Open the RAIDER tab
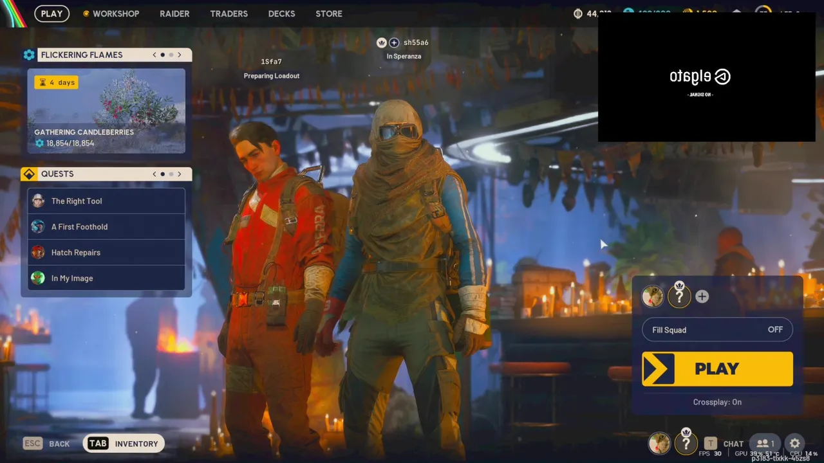 click(174, 14)
